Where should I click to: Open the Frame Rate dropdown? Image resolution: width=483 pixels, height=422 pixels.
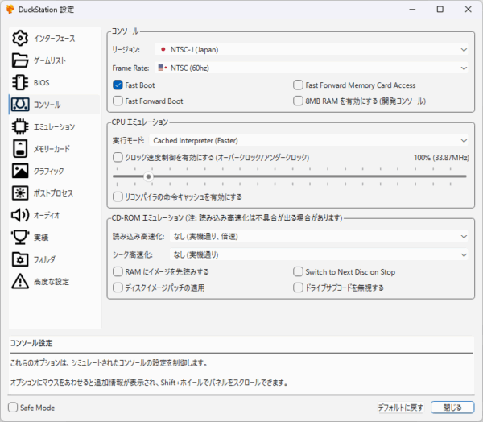311,68
